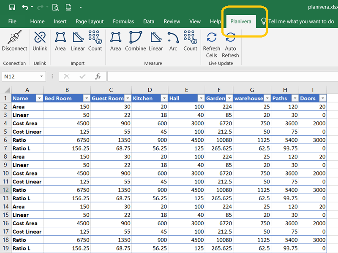The width and height of the screenshot is (338, 253).
Task: Expand the Name Box dropdown arrow
Action: click(x=41, y=76)
